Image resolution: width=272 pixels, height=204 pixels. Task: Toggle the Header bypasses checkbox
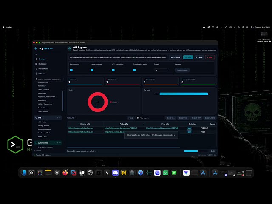[92, 70]
